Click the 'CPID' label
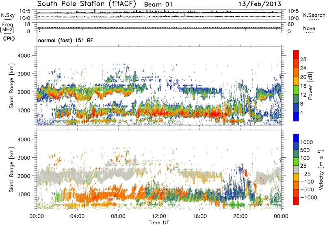The image size is (325, 225). [9, 39]
